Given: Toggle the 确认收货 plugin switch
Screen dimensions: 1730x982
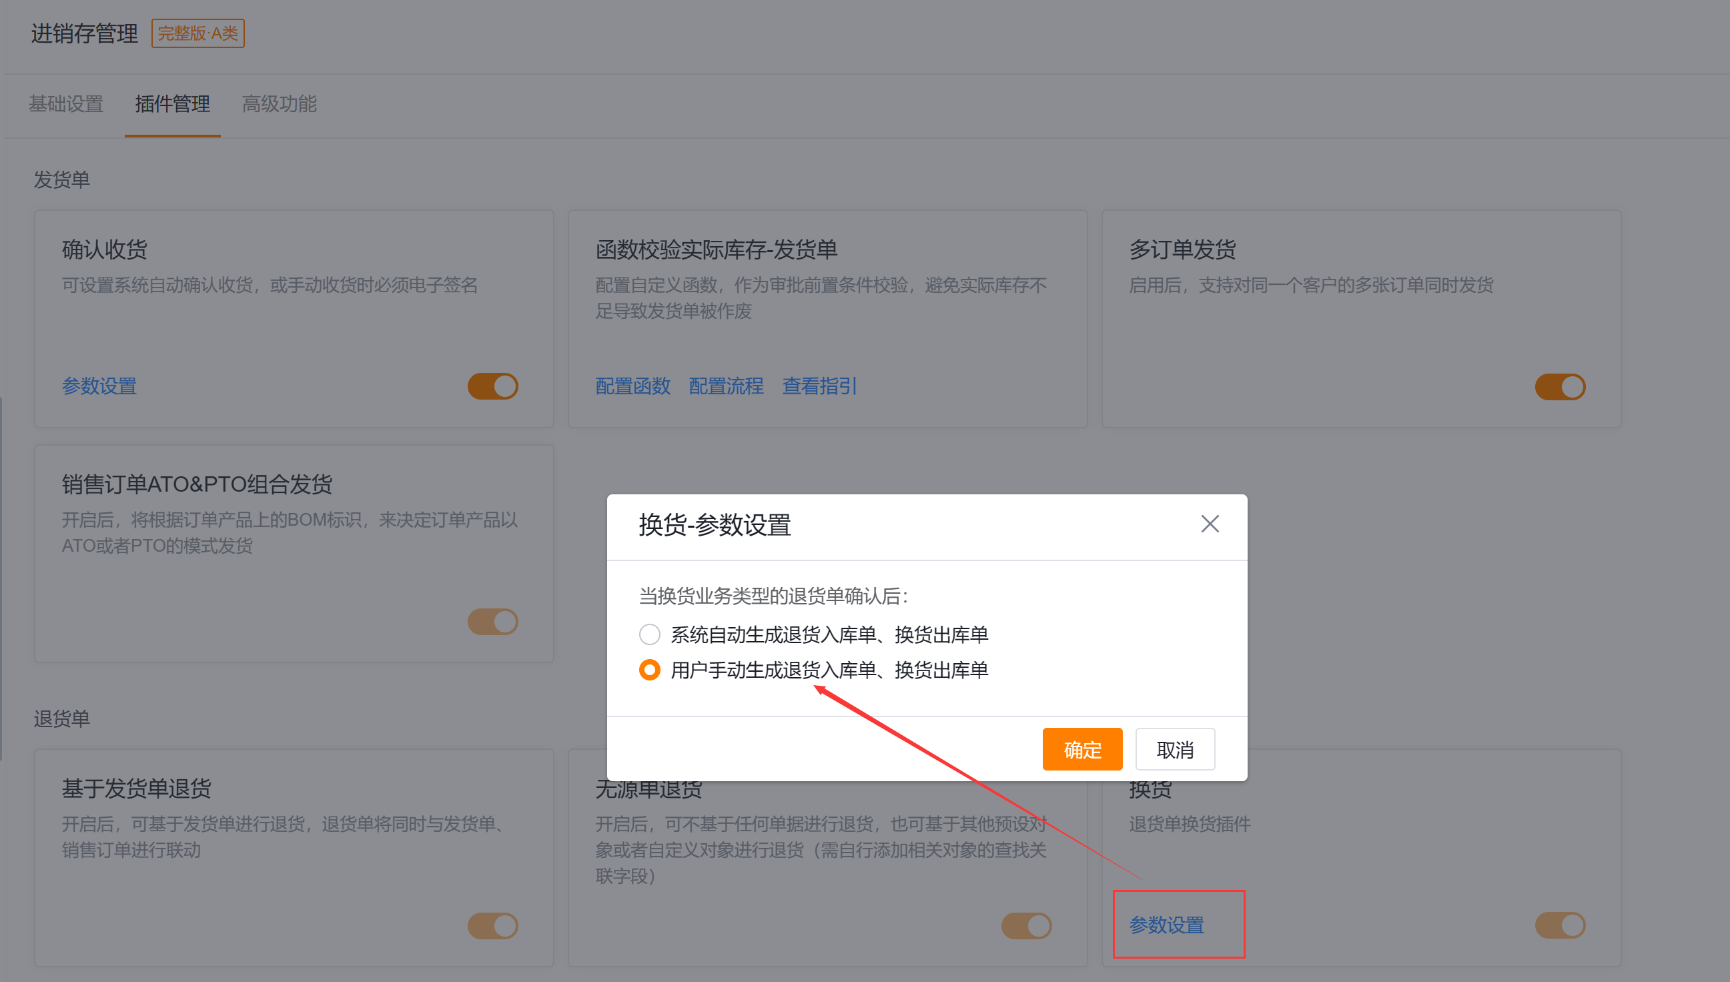Looking at the screenshot, I should point(492,386).
